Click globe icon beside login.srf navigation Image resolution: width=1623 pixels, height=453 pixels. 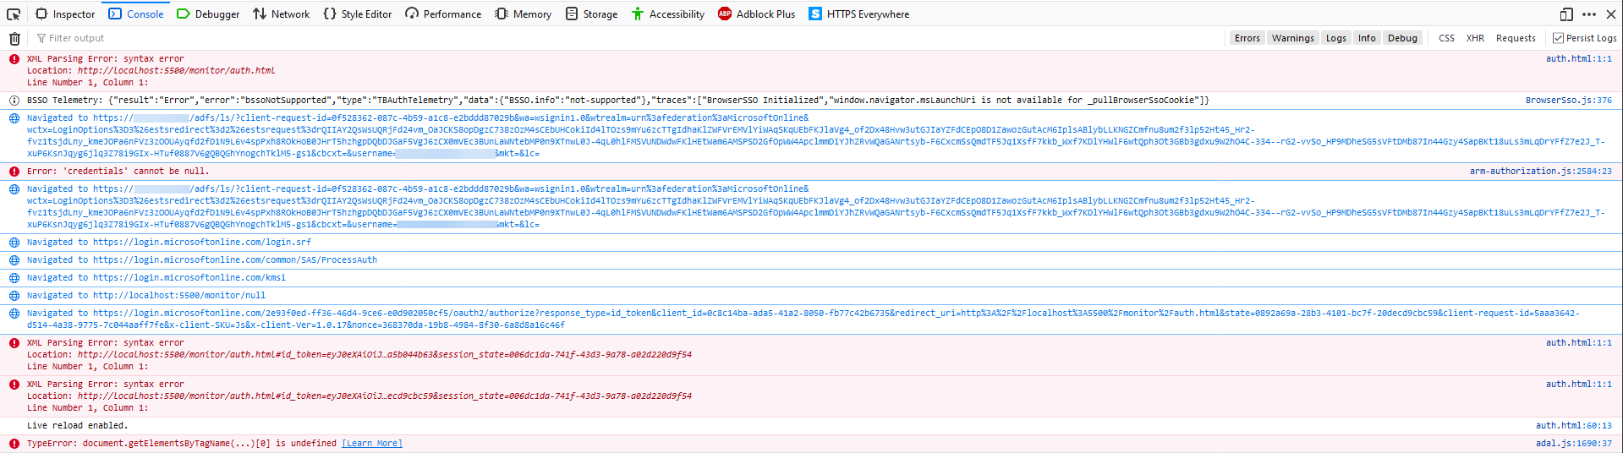click(14, 243)
